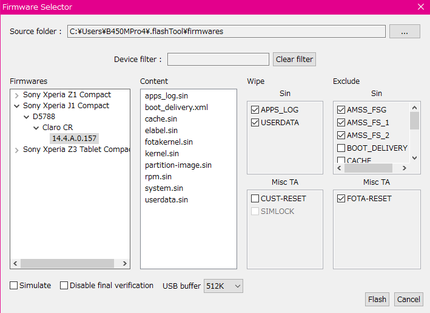
Task: Select rpm.sin in Content list
Action: 158,176
